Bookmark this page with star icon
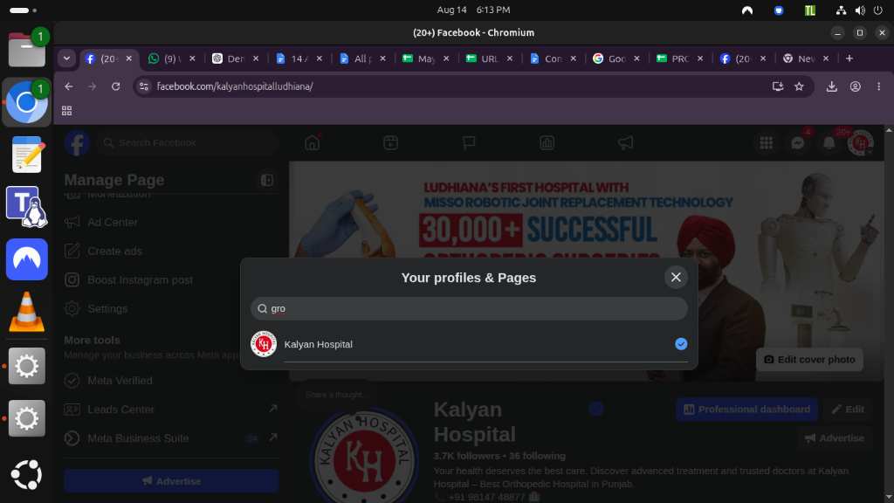Image resolution: width=894 pixels, height=503 pixels. [x=800, y=86]
